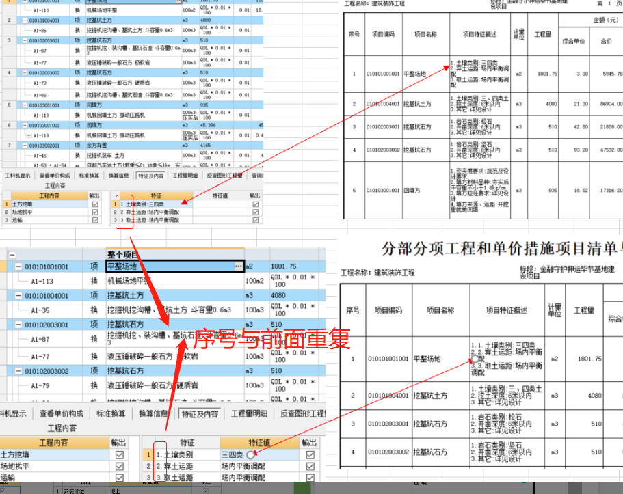Click 特征 column header in enlarged panel

click(187, 442)
